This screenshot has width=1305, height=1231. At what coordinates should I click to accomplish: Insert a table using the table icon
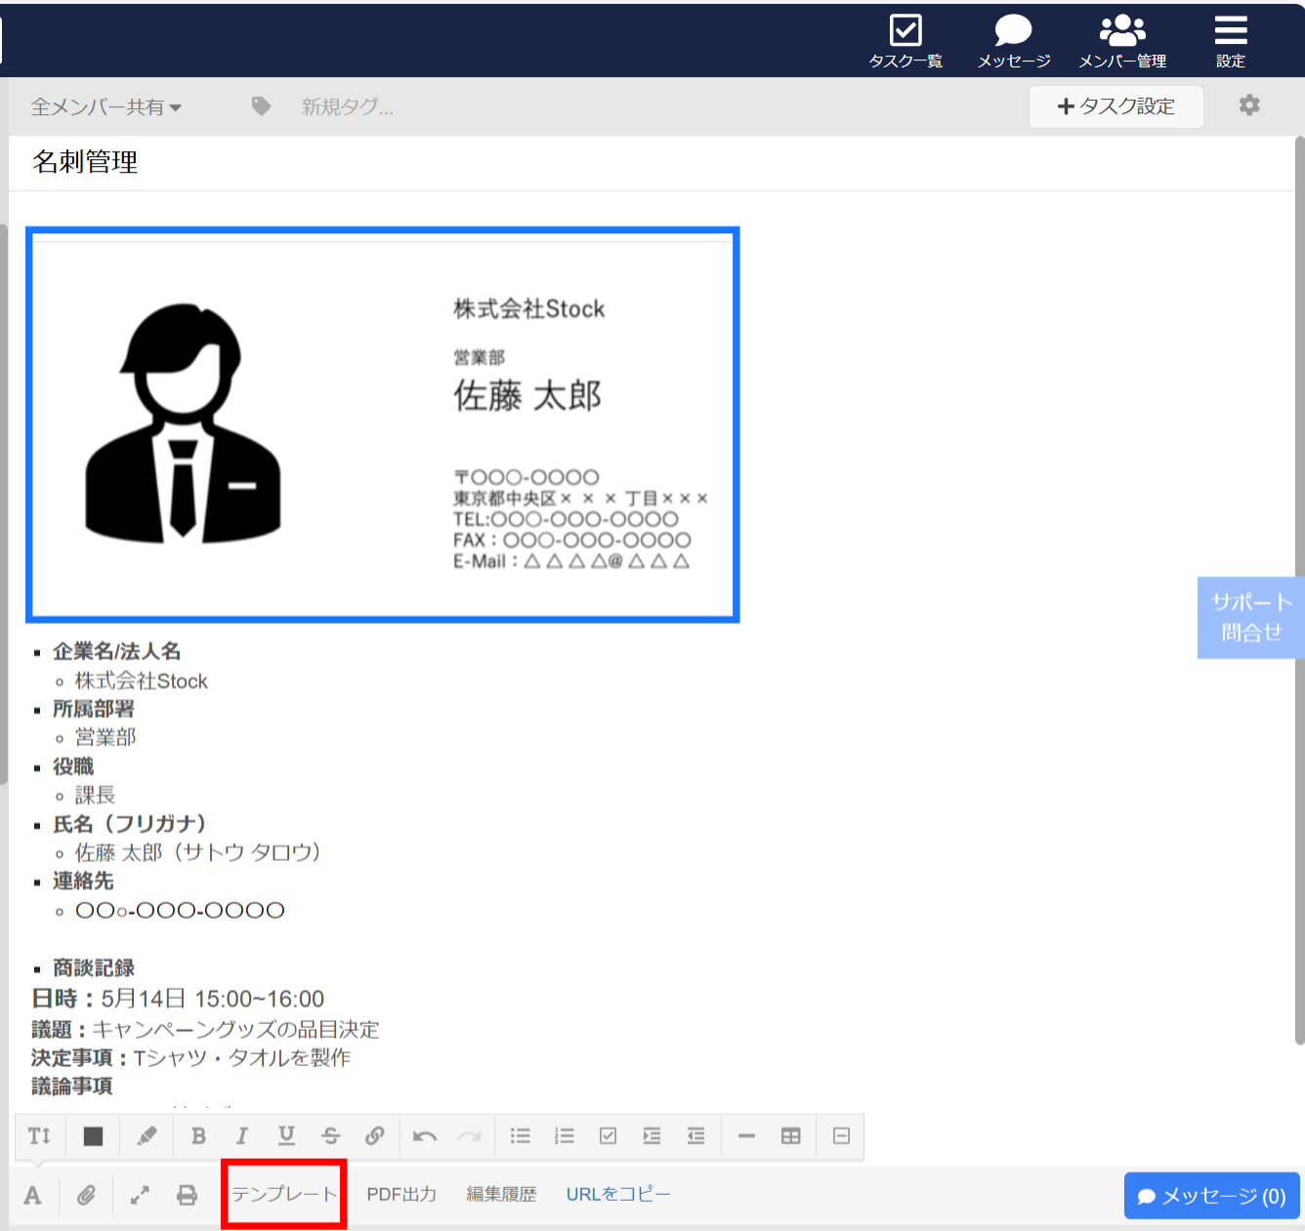pyautogui.click(x=790, y=1135)
